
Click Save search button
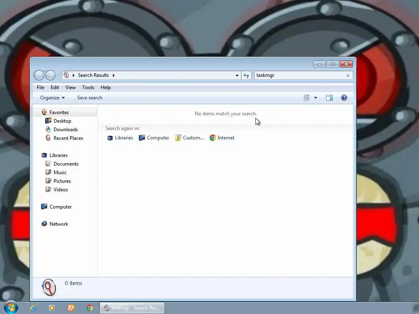[90, 98]
